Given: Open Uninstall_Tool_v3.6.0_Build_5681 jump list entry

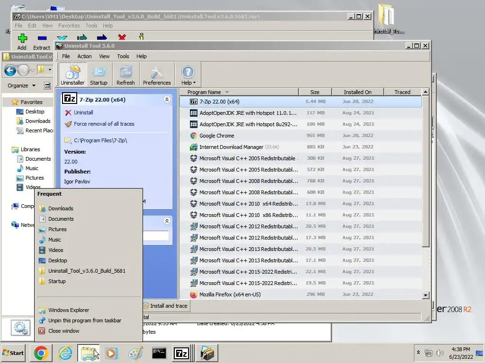Looking at the screenshot, I should click(x=89, y=271).
